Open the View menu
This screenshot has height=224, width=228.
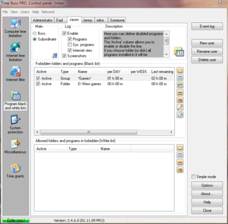(14, 12)
